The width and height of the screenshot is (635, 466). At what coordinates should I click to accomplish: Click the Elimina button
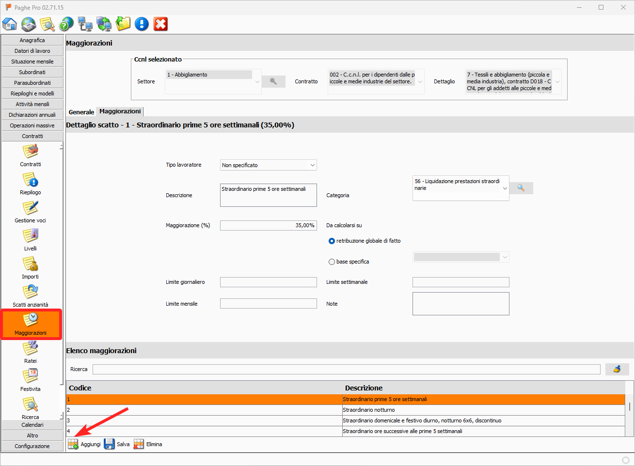(148, 444)
